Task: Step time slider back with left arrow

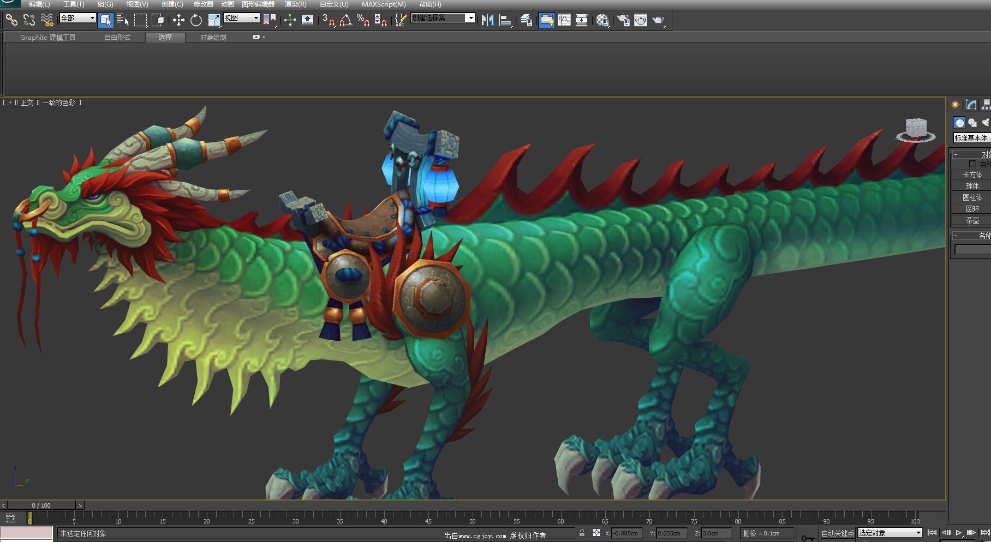Action: (3, 505)
